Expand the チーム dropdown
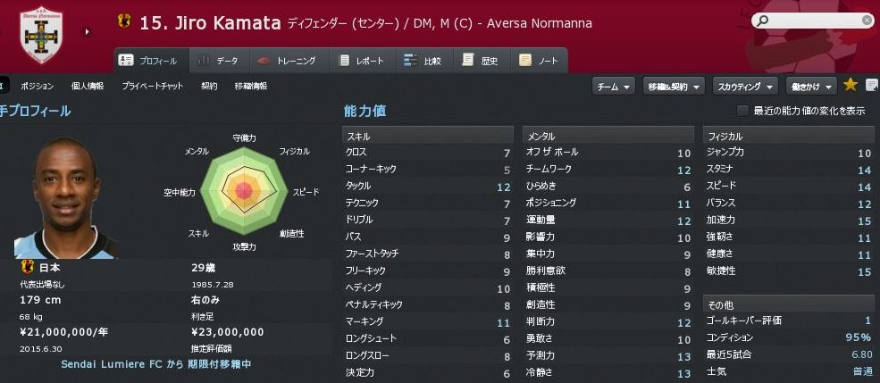Viewport: 880px width, 383px height. (613, 86)
